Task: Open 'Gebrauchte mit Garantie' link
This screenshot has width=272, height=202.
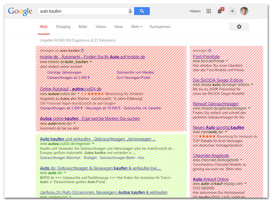Action: click(x=142, y=108)
